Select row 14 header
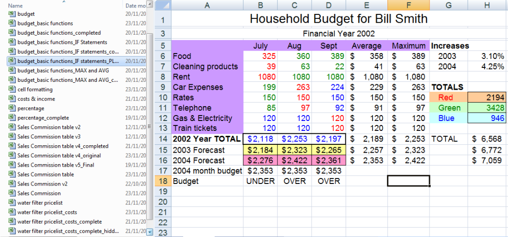The image size is (508, 237). point(163,139)
